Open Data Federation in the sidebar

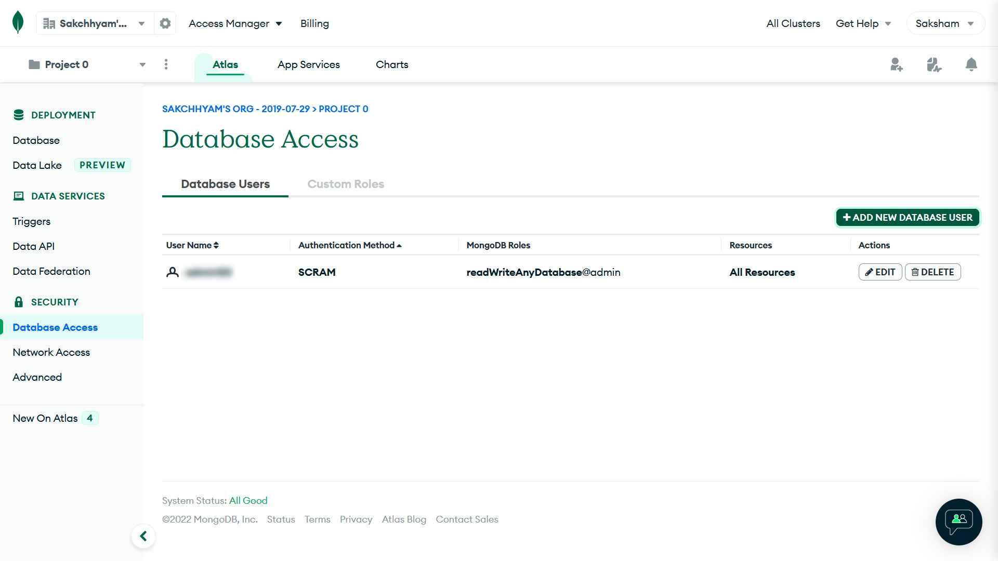(51, 271)
